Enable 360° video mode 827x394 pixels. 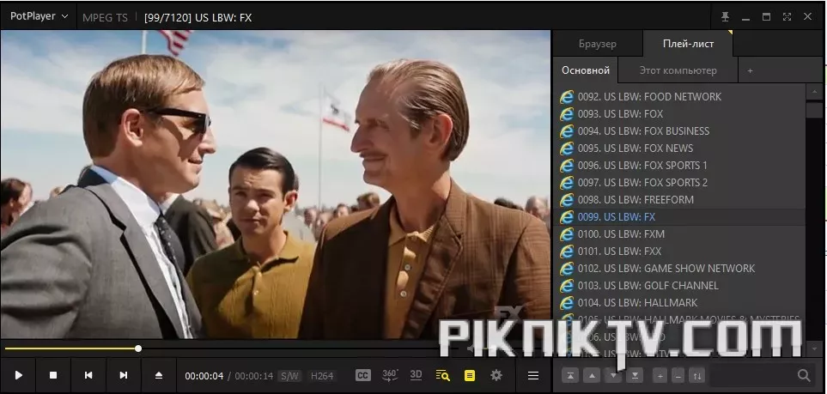tap(390, 375)
